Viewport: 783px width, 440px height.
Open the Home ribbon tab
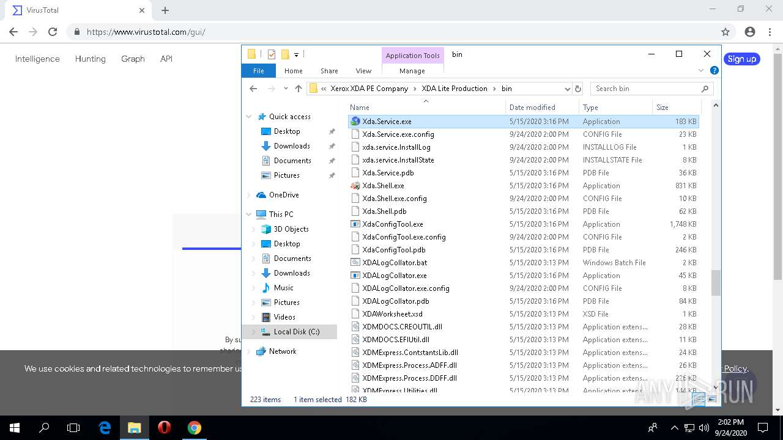coord(294,71)
